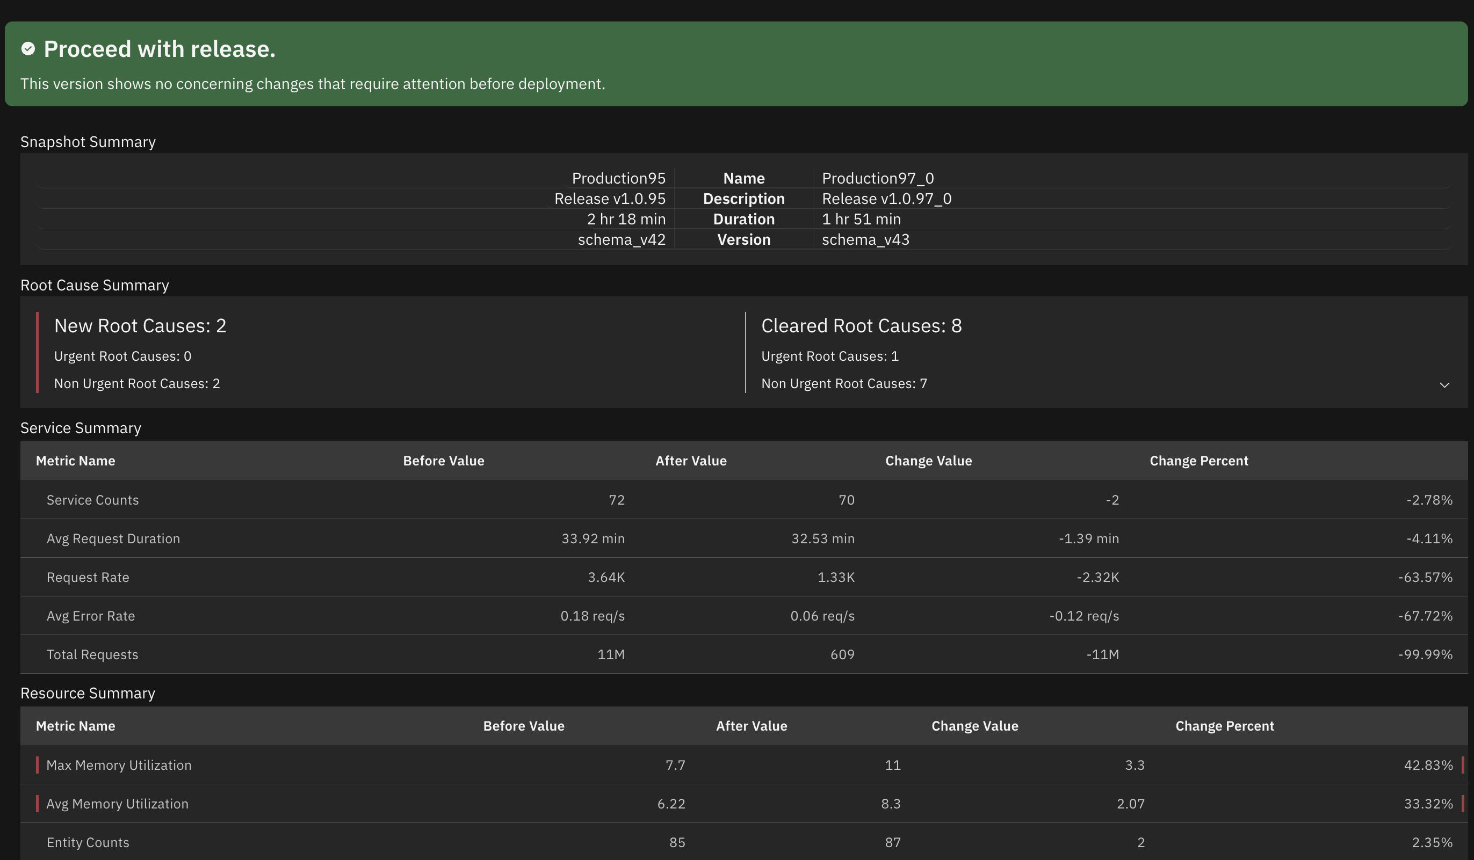Click the Production97_0 snapshot name
This screenshot has width=1474, height=860.
click(x=877, y=178)
